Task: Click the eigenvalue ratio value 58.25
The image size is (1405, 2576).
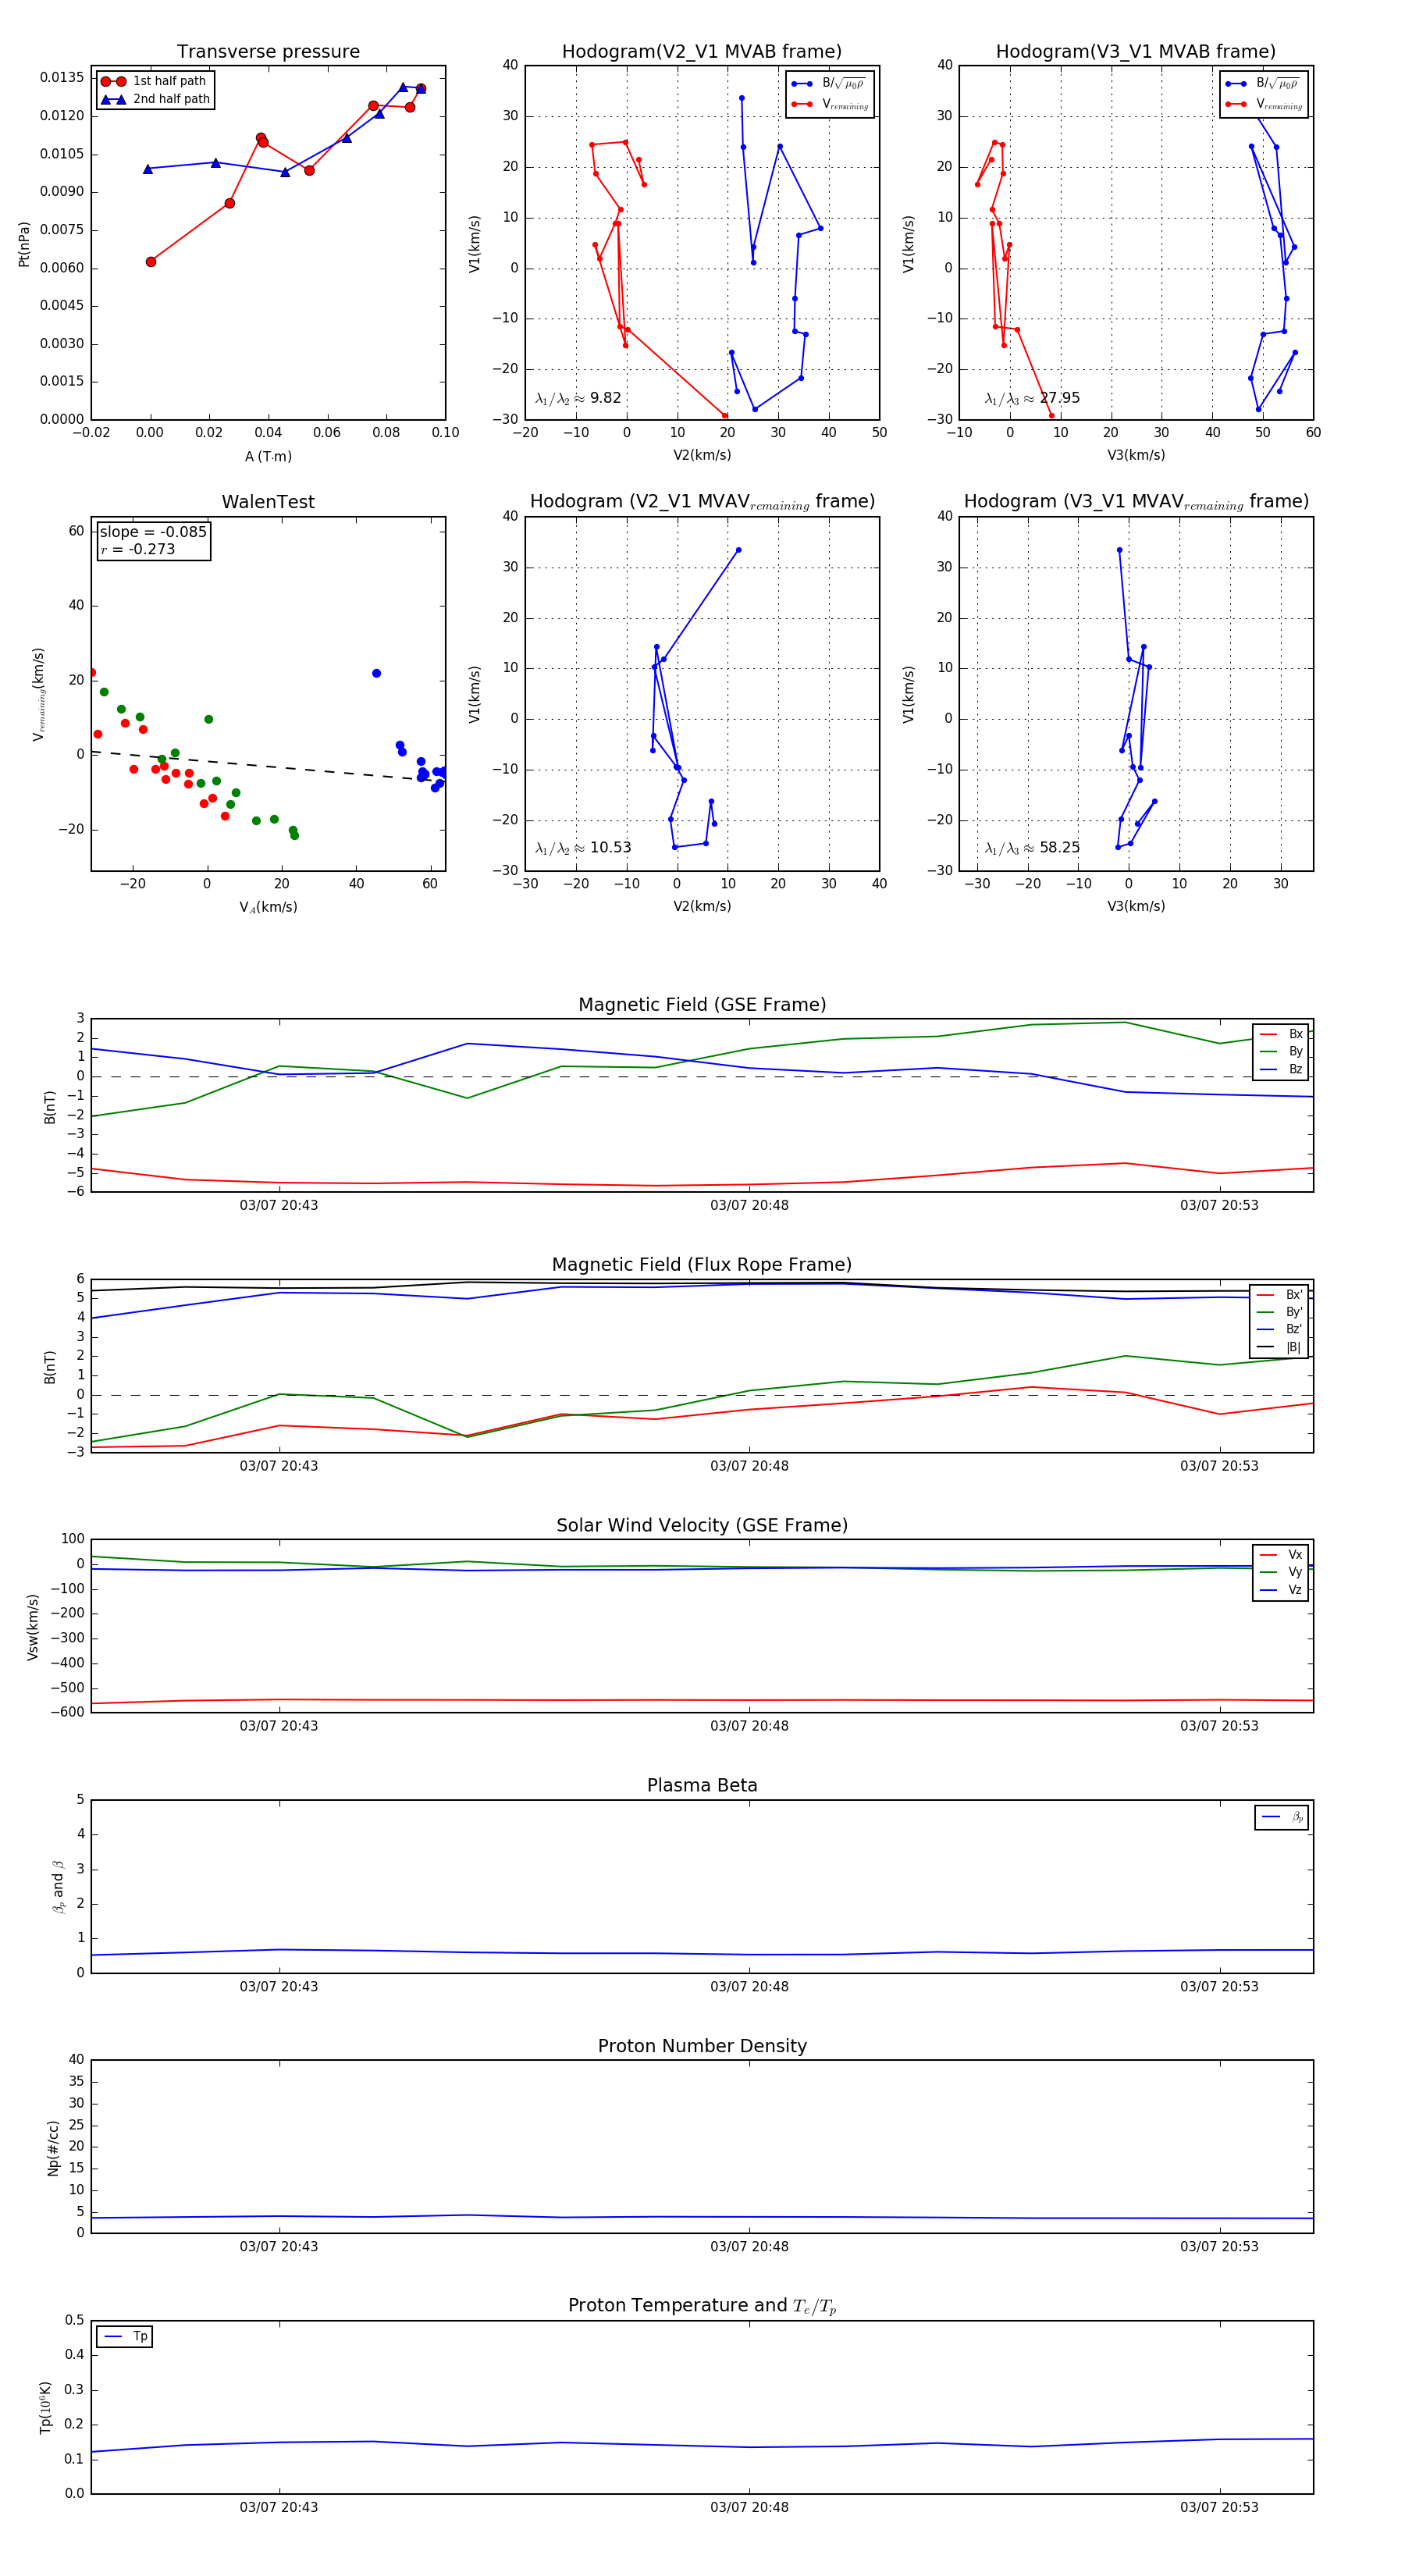Action: tap(1059, 848)
